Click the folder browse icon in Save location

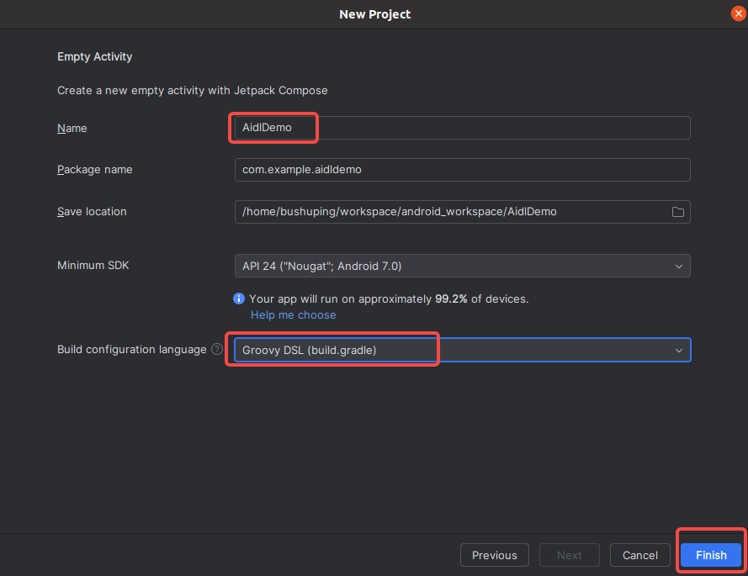tap(677, 212)
